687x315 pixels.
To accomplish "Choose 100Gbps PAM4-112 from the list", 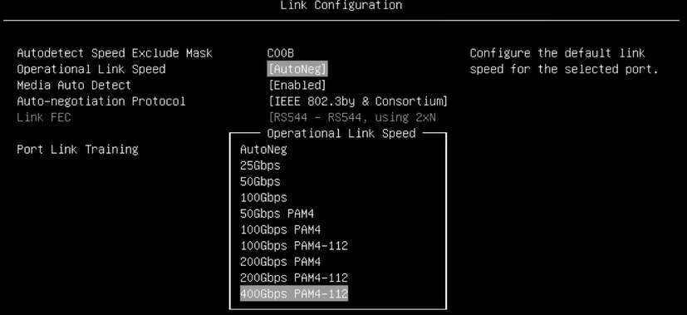I will click(294, 246).
